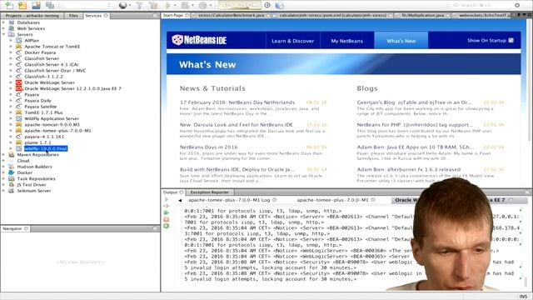The width and height of the screenshot is (533, 300).
Task: Click the Build Project hammer icon
Action: (139, 5)
